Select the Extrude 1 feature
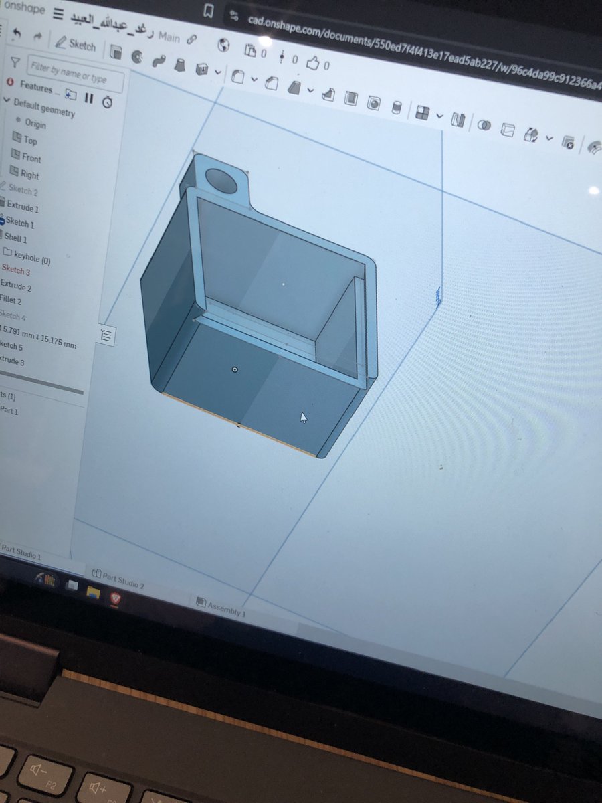This screenshot has height=803, width=602. (x=23, y=207)
